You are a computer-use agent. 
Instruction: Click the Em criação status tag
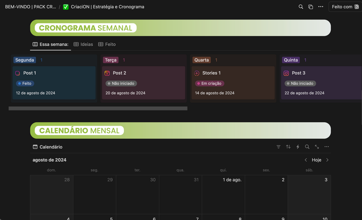point(210,83)
